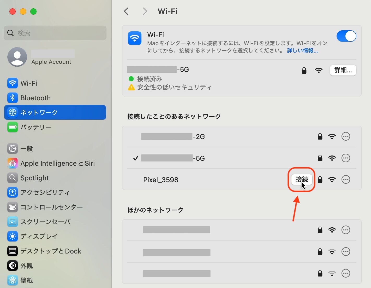Image resolution: width=371 pixels, height=288 pixels.
Task: Go back using the left chevron
Action: point(126,11)
